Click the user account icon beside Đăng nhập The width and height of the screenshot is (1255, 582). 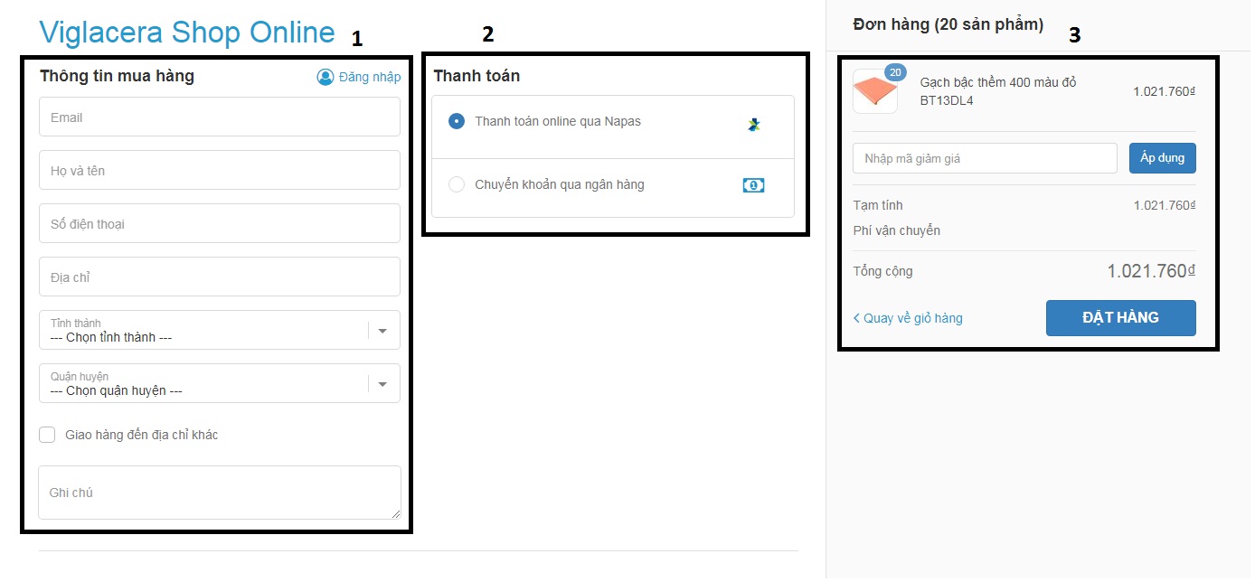pyautogui.click(x=326, y=77)
